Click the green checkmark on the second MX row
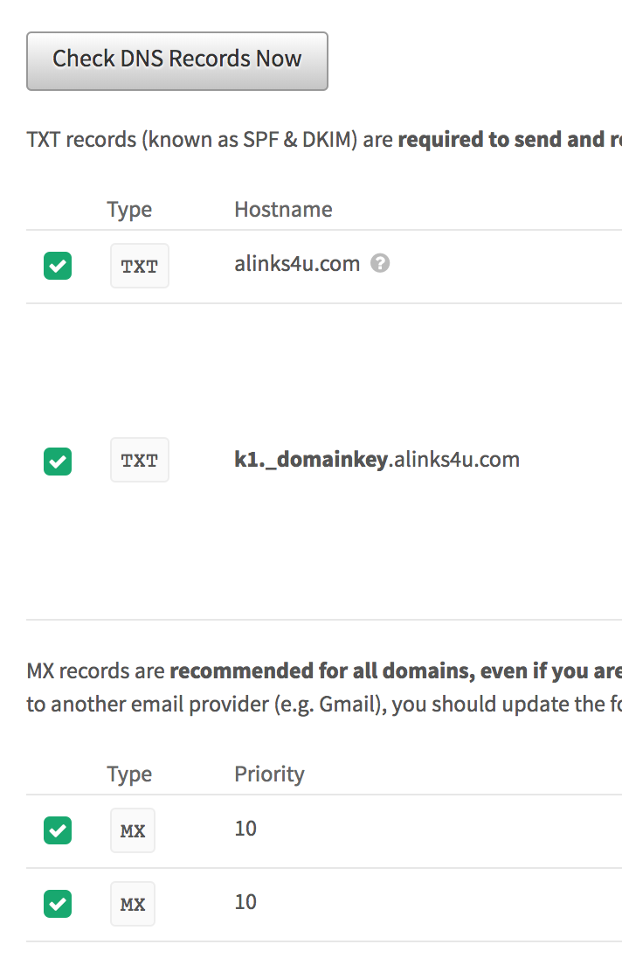 click(58, 904)
